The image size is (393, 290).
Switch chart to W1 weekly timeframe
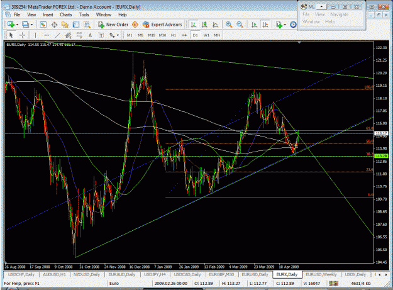point(206,35)
